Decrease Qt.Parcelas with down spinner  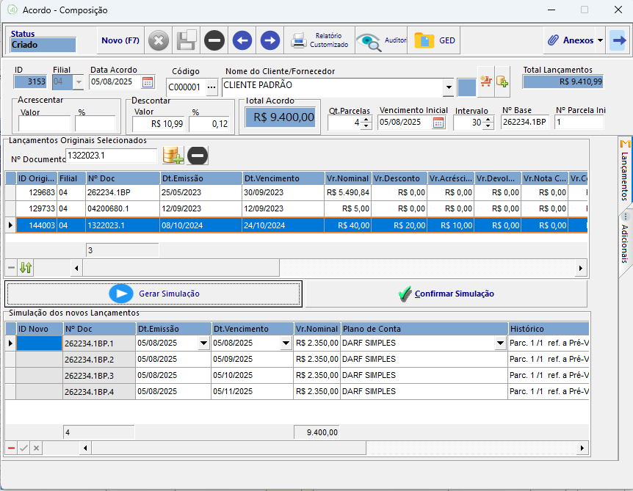pyautogui.click(x=366, y=126)
